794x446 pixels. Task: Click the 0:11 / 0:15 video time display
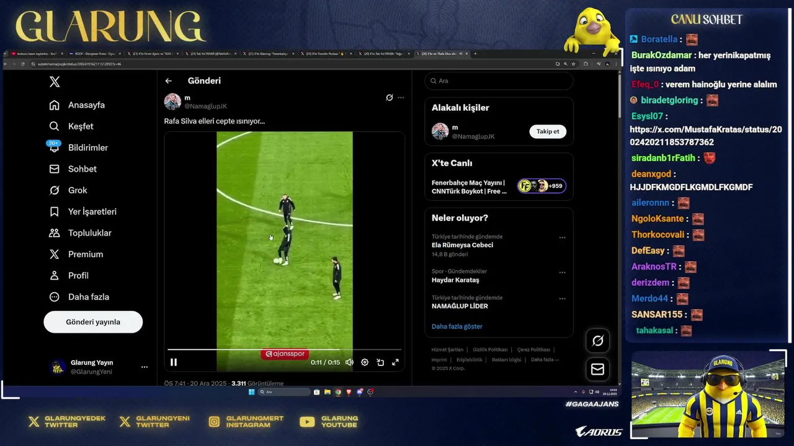point(325,362)
